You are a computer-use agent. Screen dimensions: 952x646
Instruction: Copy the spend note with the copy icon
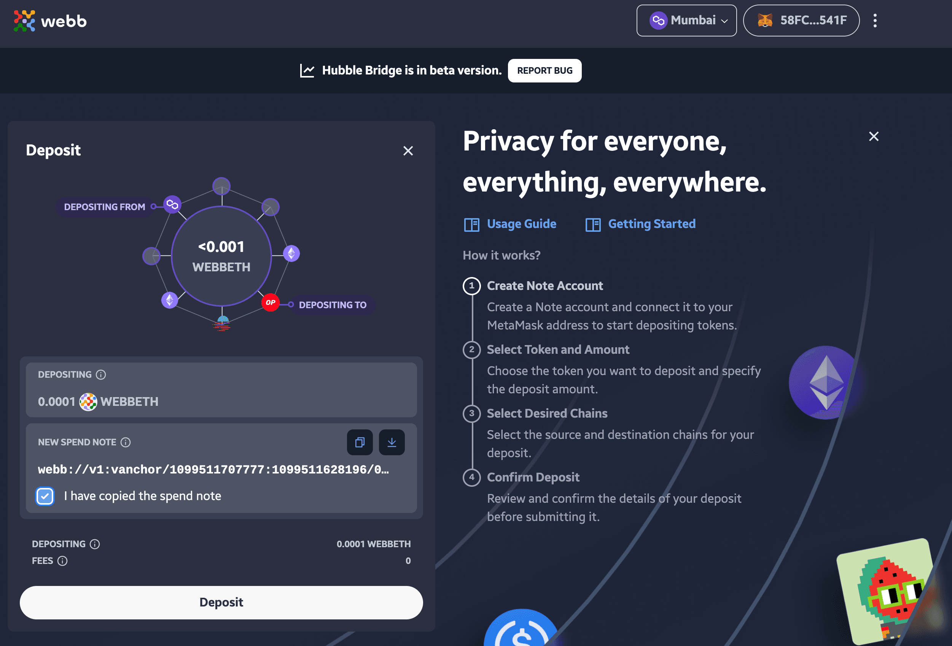coord(360,442)
